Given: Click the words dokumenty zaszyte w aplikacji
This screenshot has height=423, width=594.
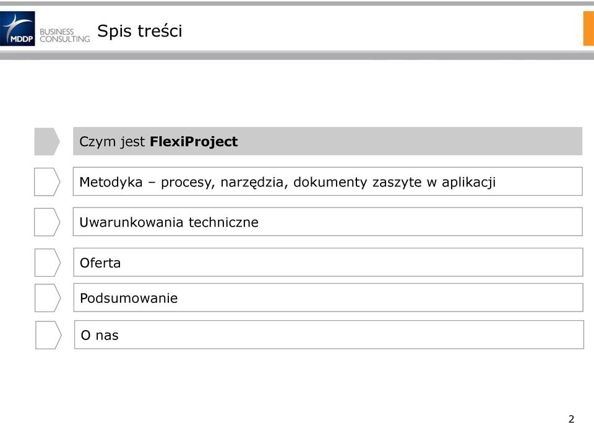Looking at the screenshot, I should [x=394, y=182].
